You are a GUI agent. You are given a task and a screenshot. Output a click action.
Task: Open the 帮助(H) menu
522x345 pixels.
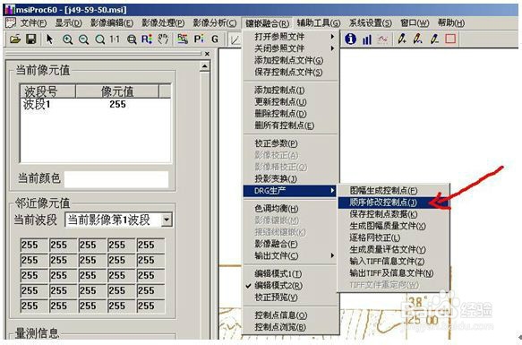[451, 23]
